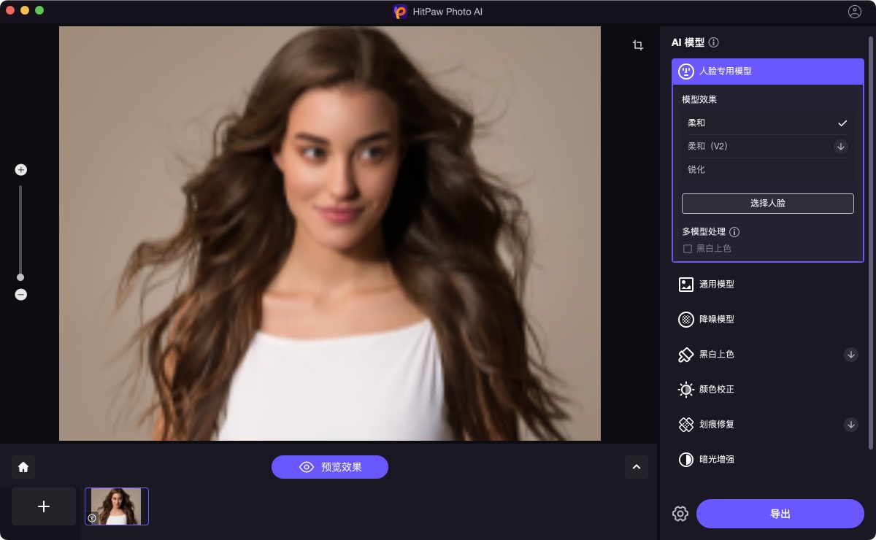Click the 划痕修复 bandage icon
876x540 pixels.
pyautogui.click(x=686, y=425)
